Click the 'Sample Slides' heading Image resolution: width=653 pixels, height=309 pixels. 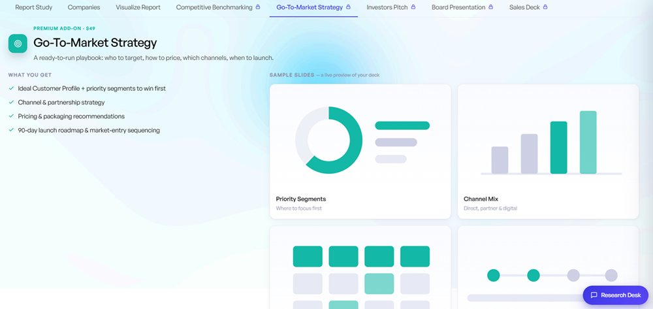tap(292, 75)
